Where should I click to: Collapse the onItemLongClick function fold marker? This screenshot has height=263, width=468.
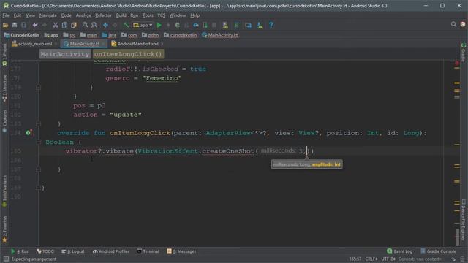39,142
